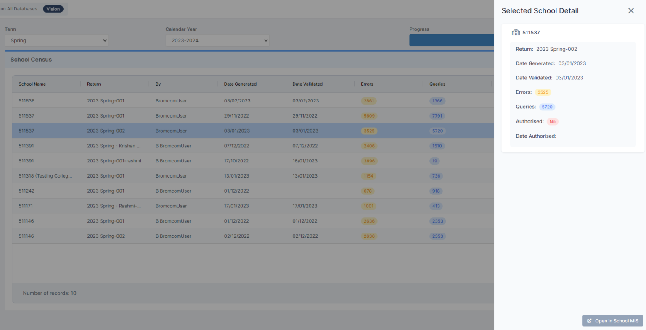Sort by School Name column header
Viewport: 646px width, 330px height.
pos(32,84)
